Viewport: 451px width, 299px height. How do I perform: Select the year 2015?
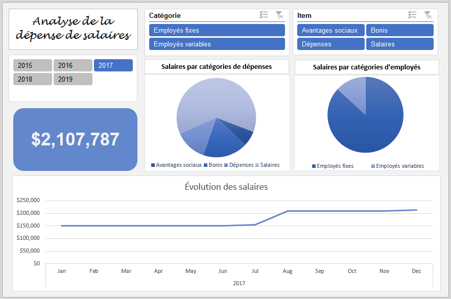(32, 65)
